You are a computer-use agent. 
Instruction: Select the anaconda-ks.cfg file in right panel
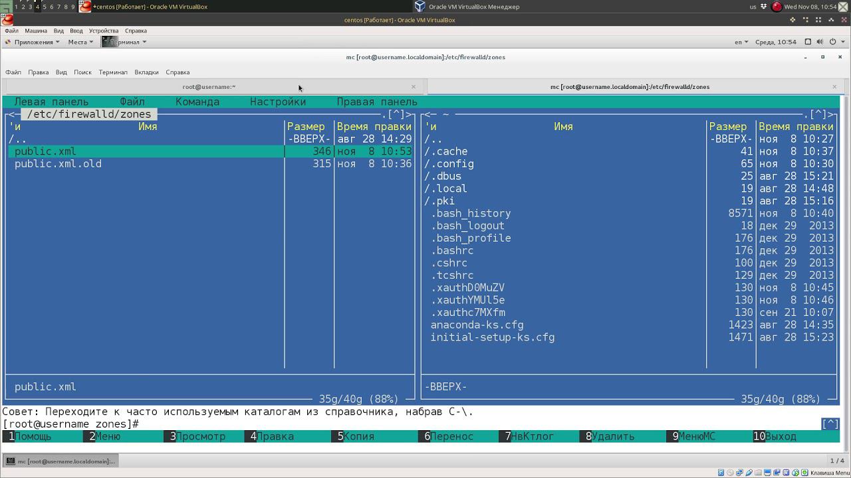477,325
